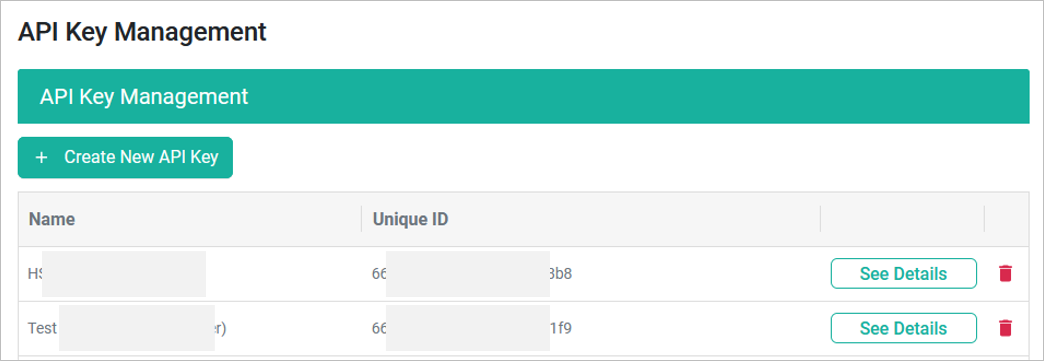Screen dimensions: 1044x361
Task: Open See Details for key ending 1f9
Action: tap(903, 328)
